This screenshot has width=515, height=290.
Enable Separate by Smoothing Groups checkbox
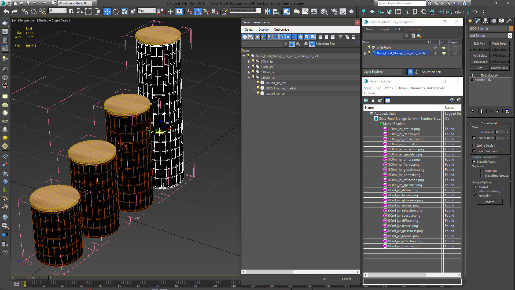coord(482,176)
